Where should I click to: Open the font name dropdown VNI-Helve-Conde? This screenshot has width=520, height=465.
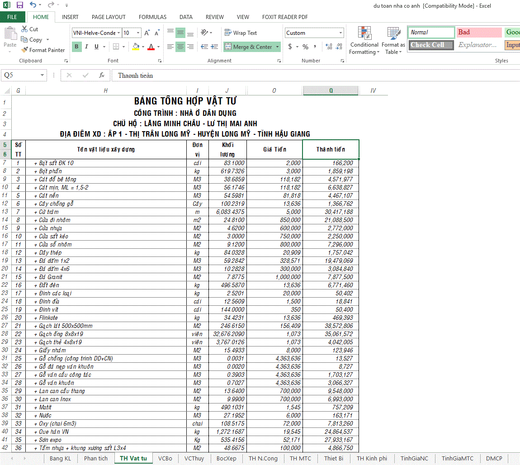[x=118, y=33]
